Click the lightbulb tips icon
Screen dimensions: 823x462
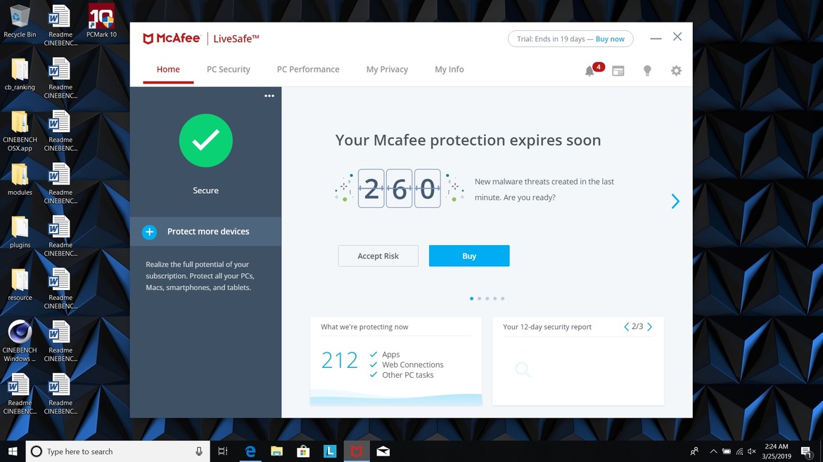pyautogui.click(x=647, y=71)
